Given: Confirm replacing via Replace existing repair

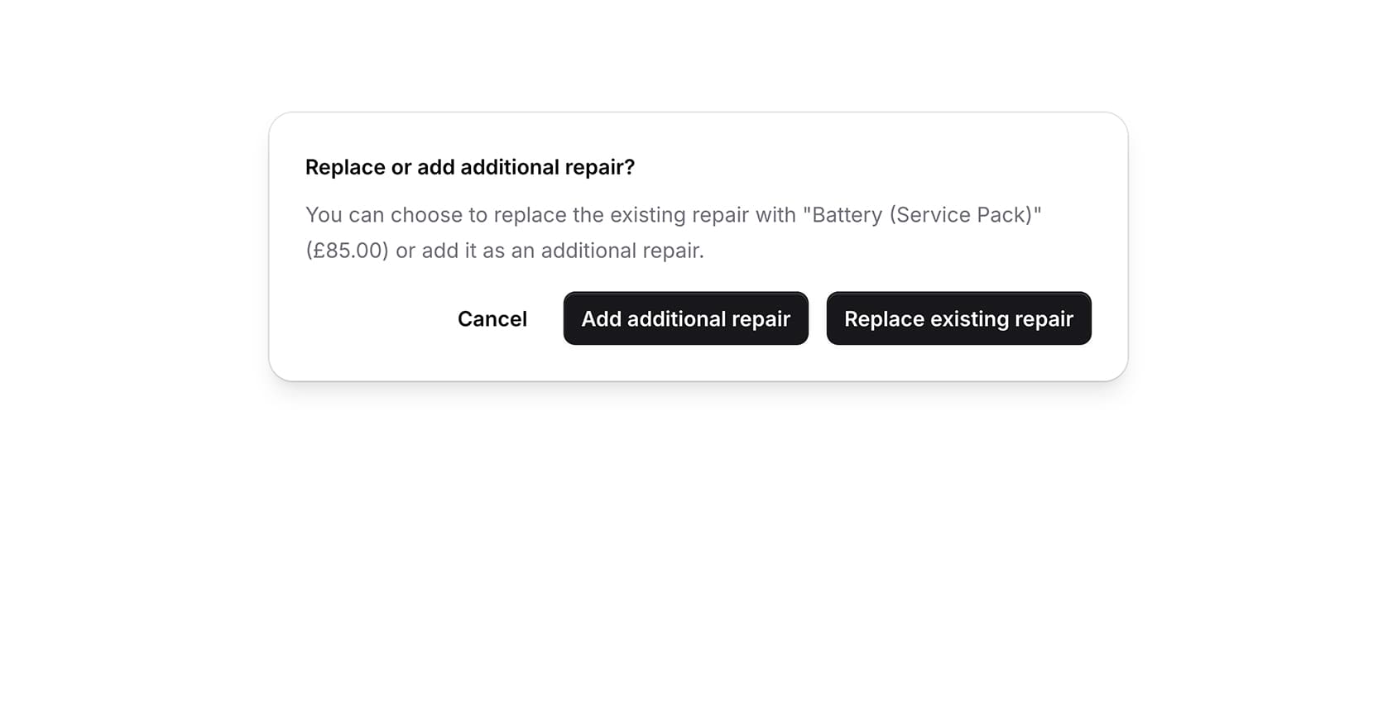Looking at the screenshot, I should 958,319.
